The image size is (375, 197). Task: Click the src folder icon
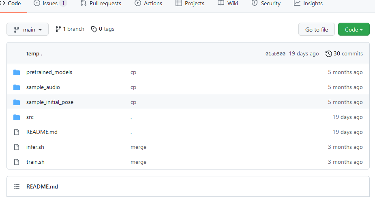pyautogui.click(x=17, y=117)
